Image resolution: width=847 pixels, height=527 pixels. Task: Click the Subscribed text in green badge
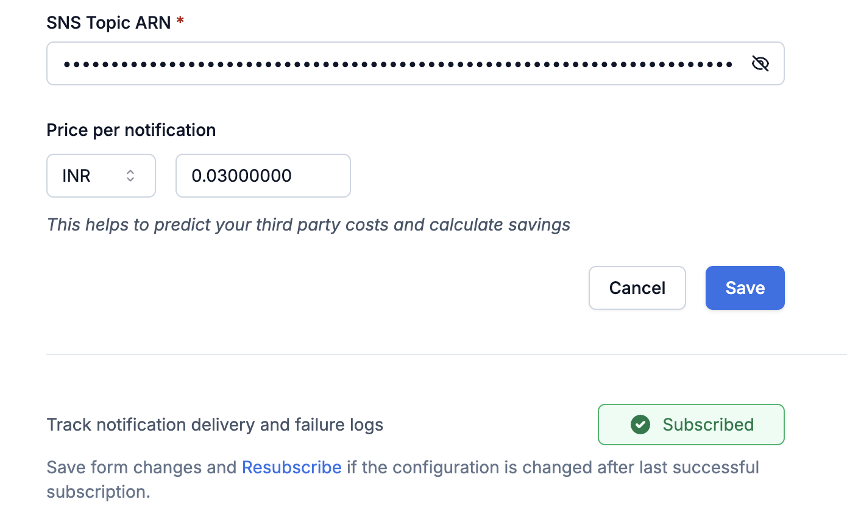[x=709, y=425]
